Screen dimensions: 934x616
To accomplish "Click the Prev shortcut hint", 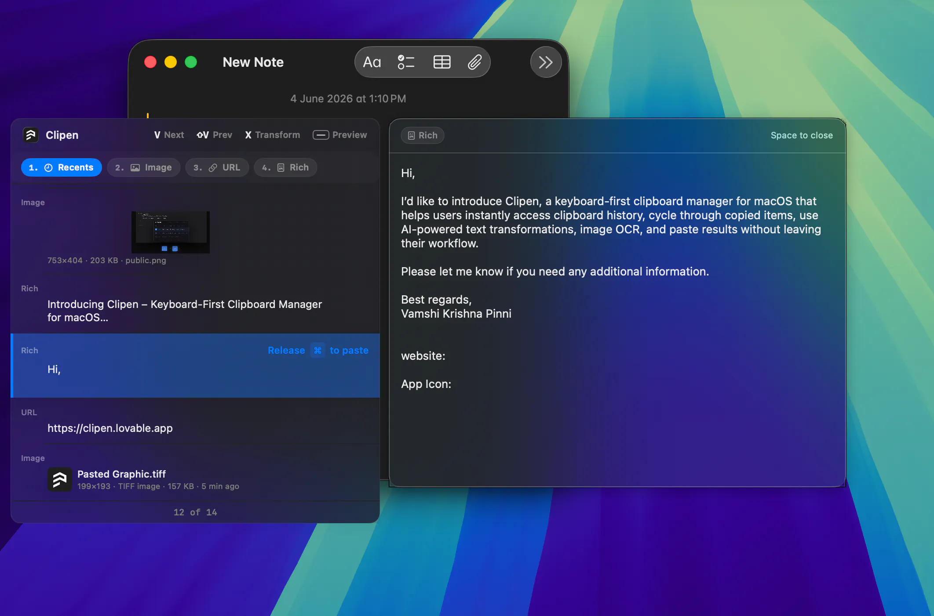I will coord(214,135).
